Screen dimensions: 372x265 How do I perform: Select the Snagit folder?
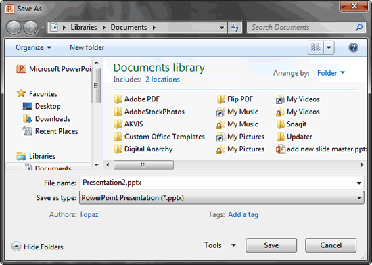tap(292, 124)
